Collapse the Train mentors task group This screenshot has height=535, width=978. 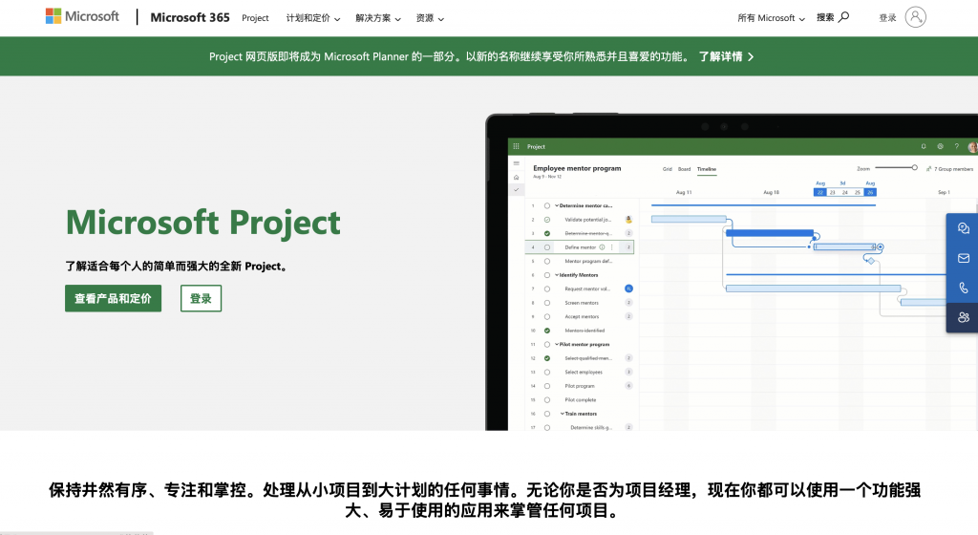[563, 414]
